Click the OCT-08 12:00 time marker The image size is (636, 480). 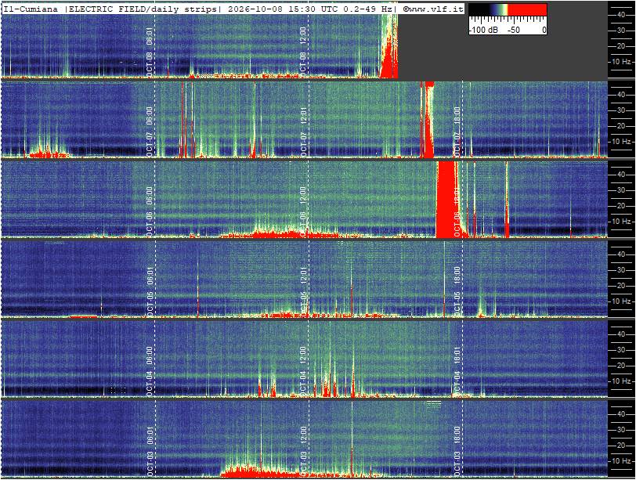tap(302, 52)
